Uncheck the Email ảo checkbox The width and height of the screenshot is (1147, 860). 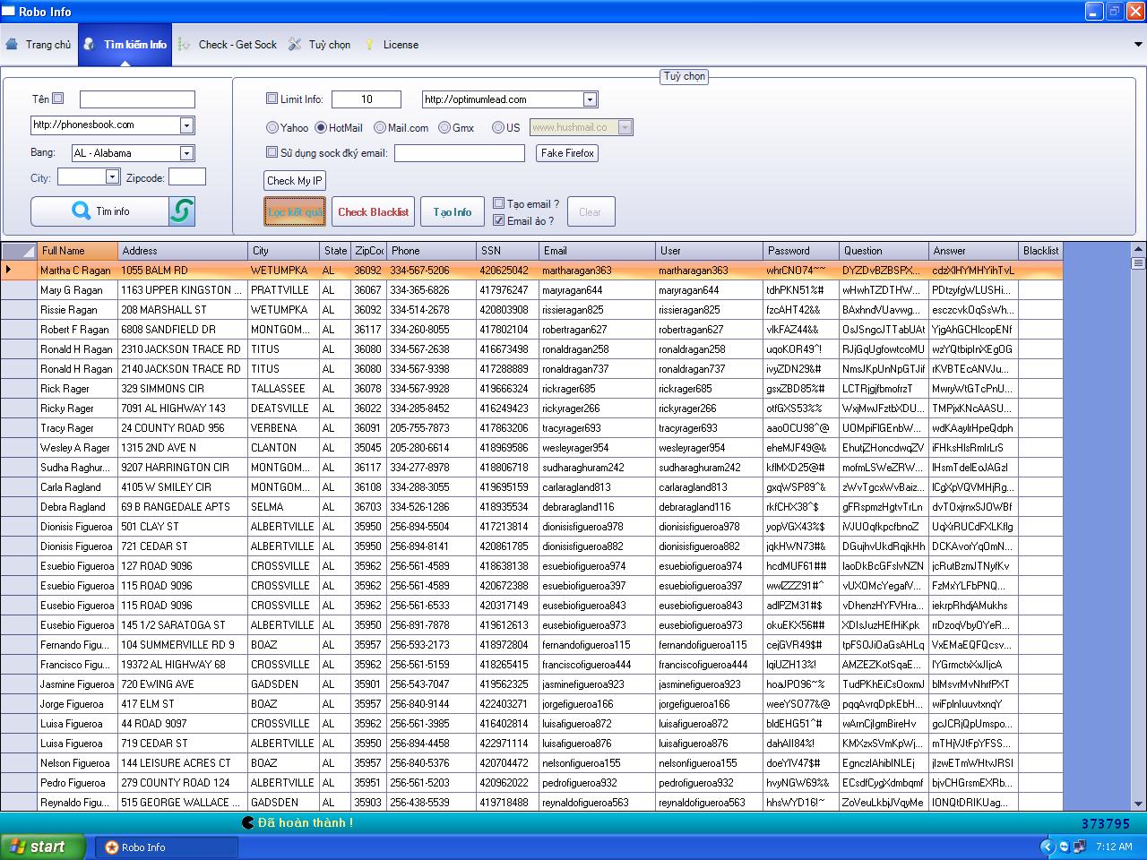499,220
